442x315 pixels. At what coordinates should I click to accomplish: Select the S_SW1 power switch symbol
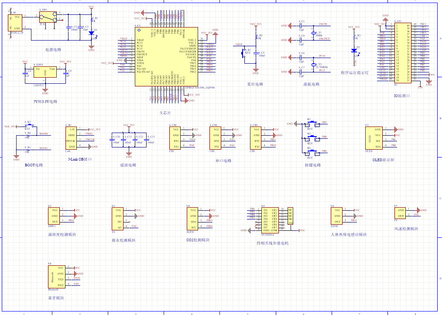pyautogui.click(x=48, y=17)
